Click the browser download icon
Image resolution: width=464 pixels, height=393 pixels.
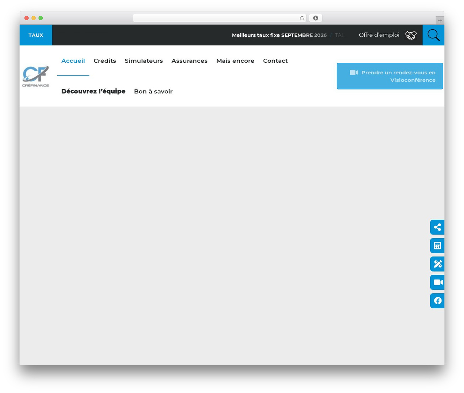click(316, 18)
